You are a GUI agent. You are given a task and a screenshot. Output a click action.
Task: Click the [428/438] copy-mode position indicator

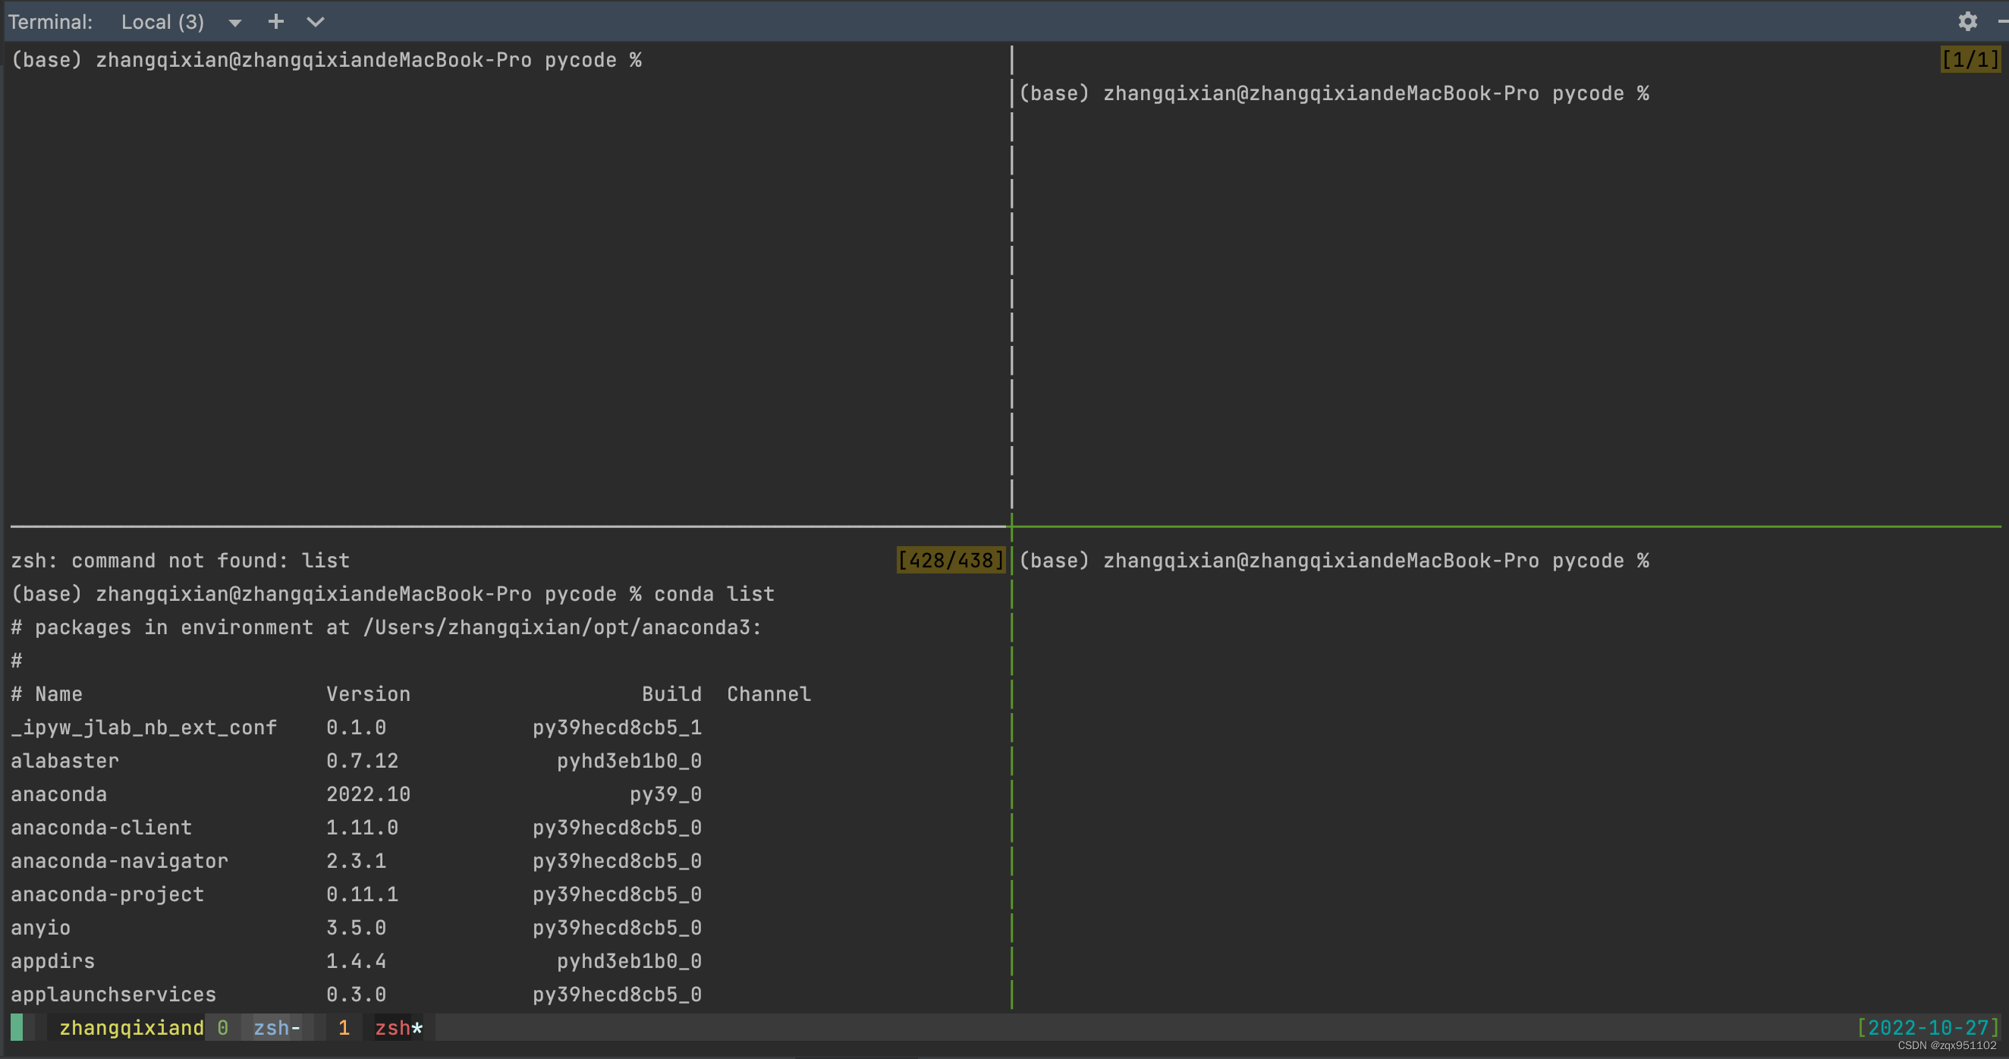pyautogui.click(x=951, y=561)
